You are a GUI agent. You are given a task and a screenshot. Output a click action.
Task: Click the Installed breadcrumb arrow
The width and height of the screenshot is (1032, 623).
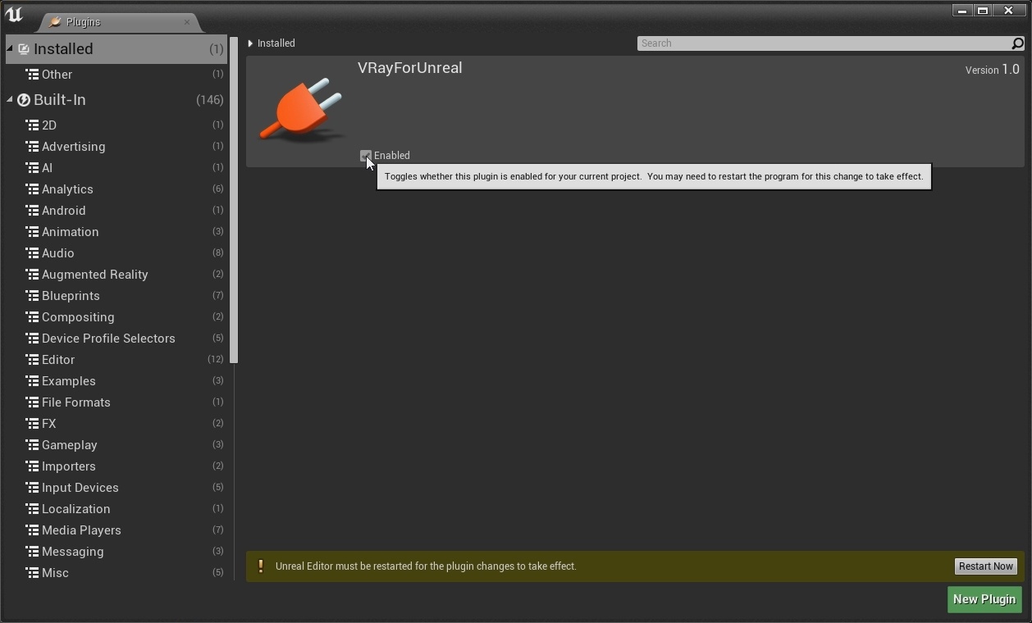pyautogui.click(x=250, y=43)
